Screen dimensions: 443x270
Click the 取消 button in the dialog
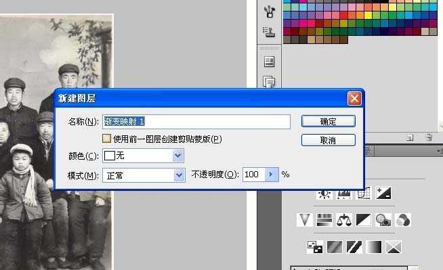coord(329,140)
